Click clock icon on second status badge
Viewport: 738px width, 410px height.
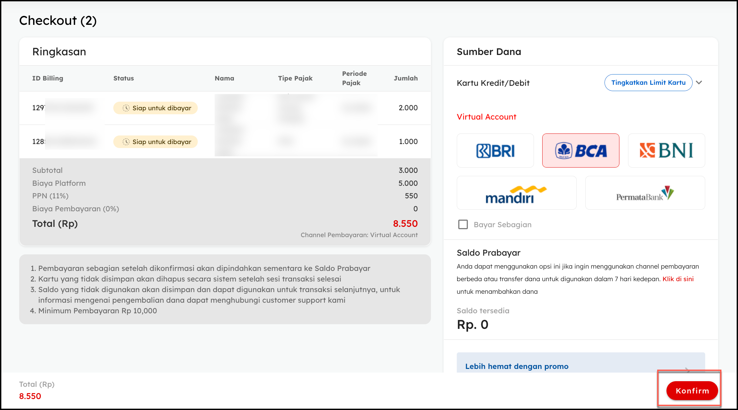click(x=126, y=142)
